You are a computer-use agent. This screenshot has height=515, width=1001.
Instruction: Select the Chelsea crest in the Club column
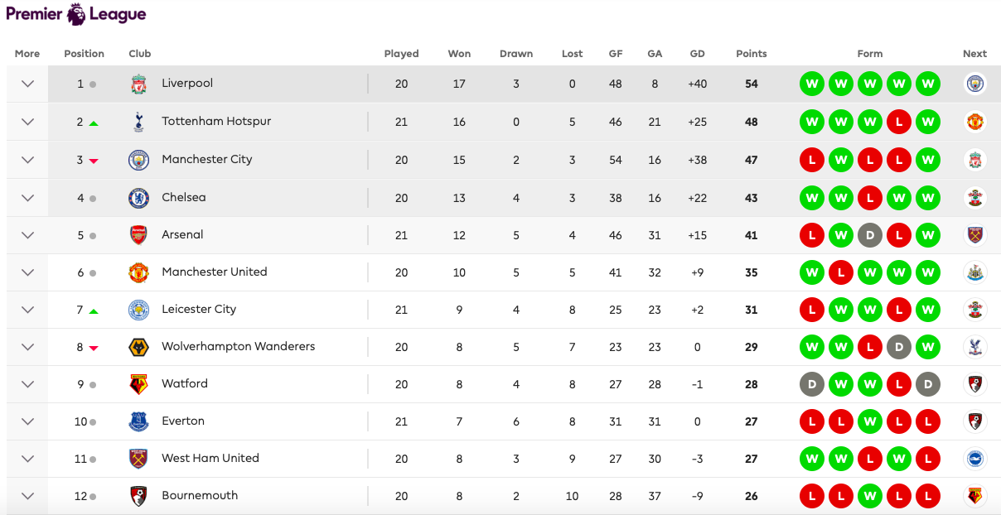138,198
